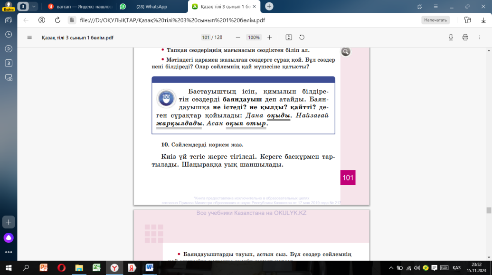Toggle the PDF sidebar menu
Viewport: 492px width, 275px height.
click(29, 38)
